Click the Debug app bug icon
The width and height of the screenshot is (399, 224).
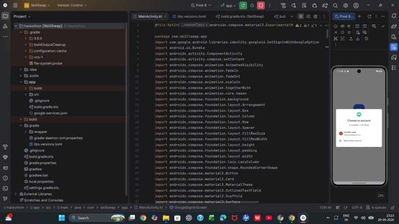tap(252, 5)
